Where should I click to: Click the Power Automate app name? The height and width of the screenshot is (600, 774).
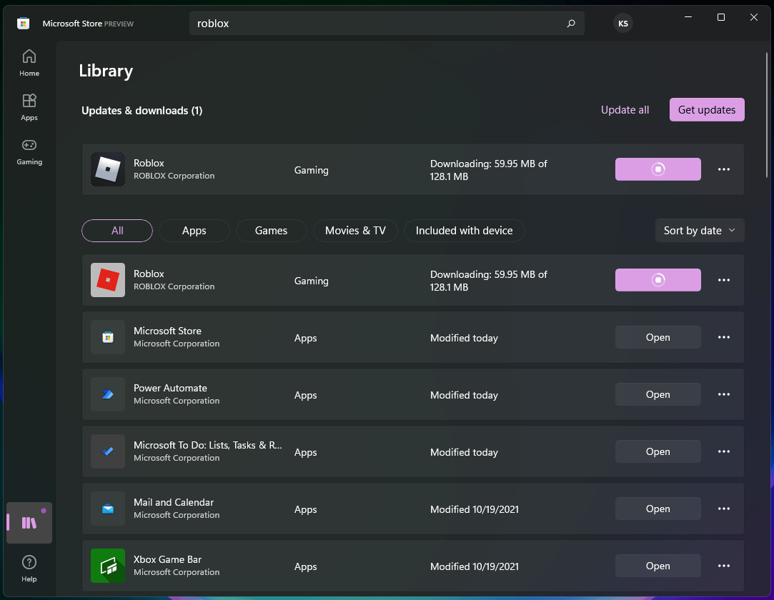(x=170, y=388)
